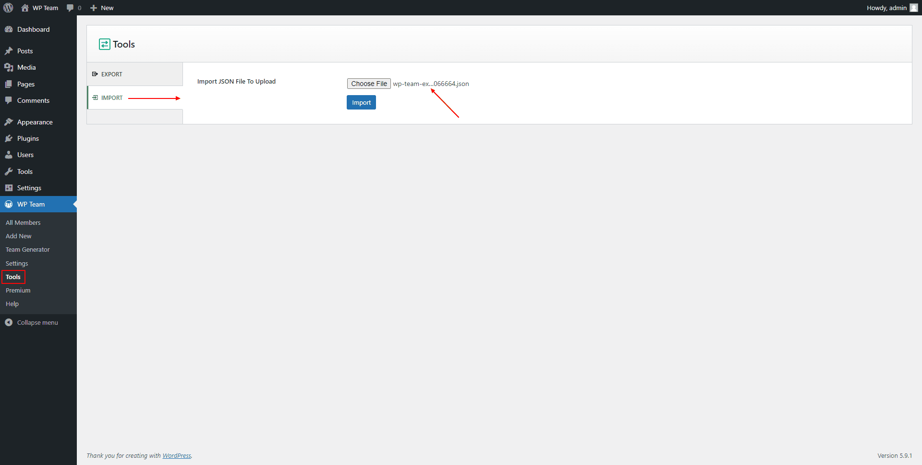The image size is (922, 465).
Task: Collapse the admin sidebar menu
Action: pos(38,322)
